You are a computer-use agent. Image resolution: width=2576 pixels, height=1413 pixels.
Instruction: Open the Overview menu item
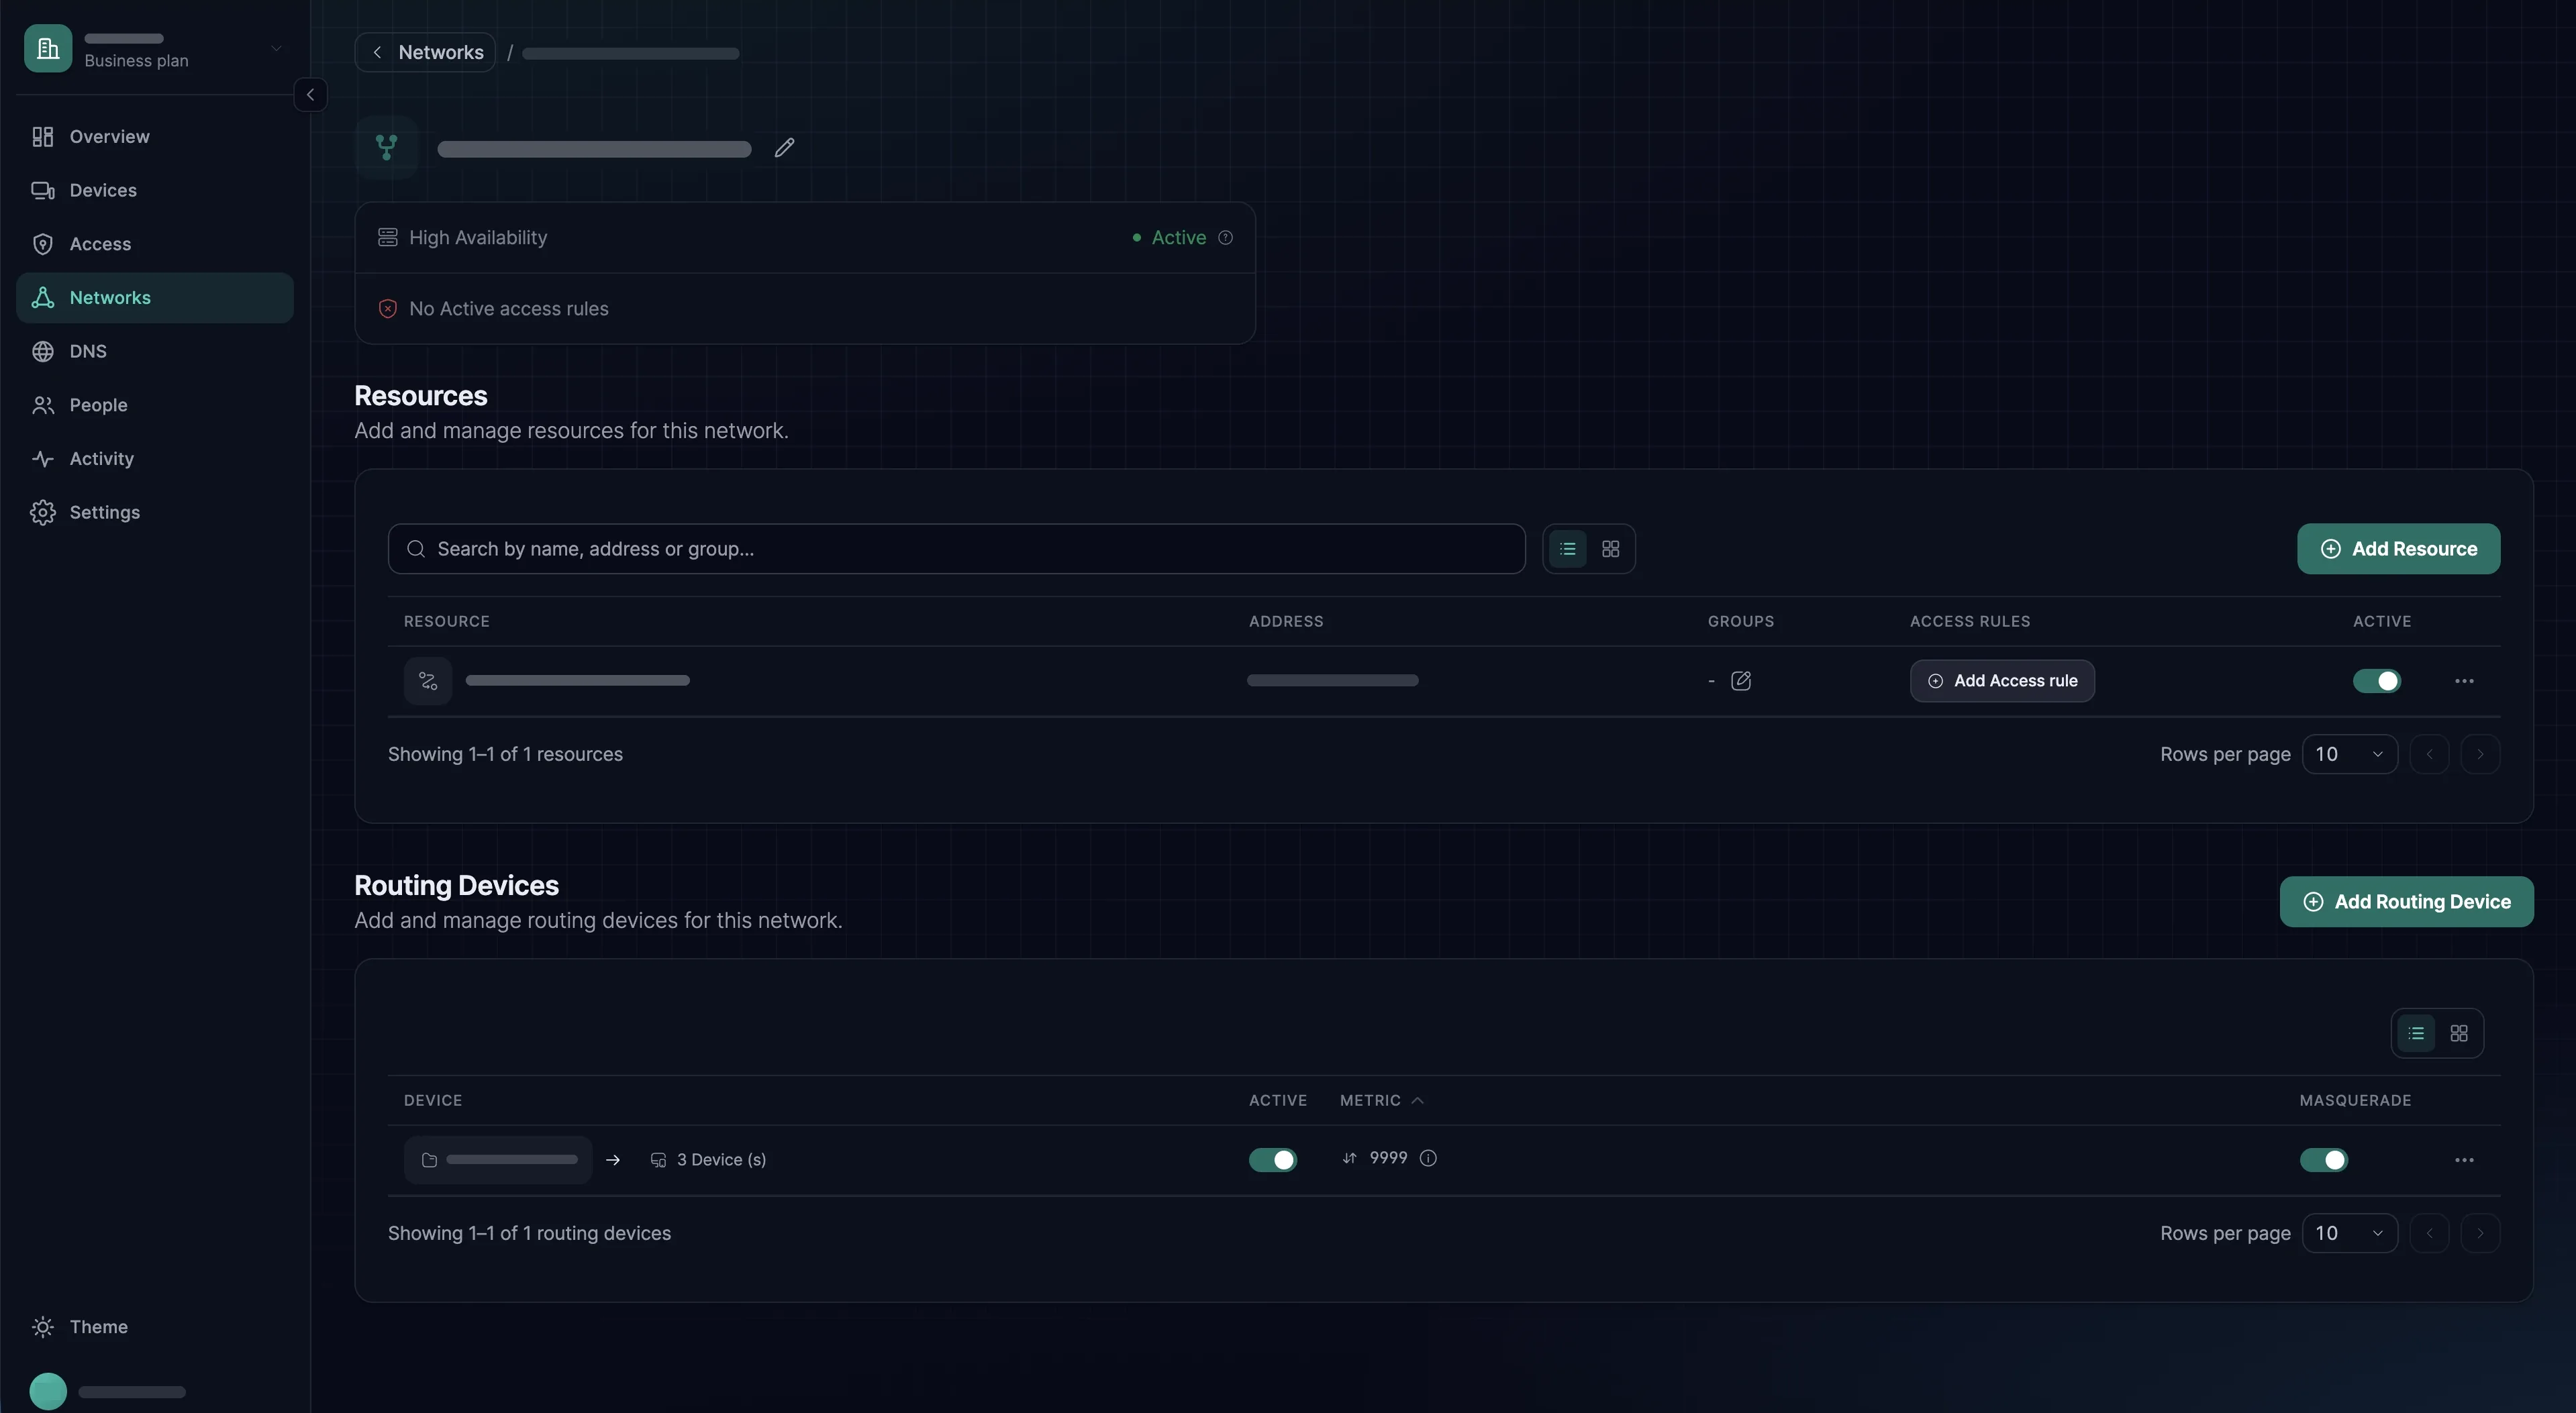tap(155, 137)
